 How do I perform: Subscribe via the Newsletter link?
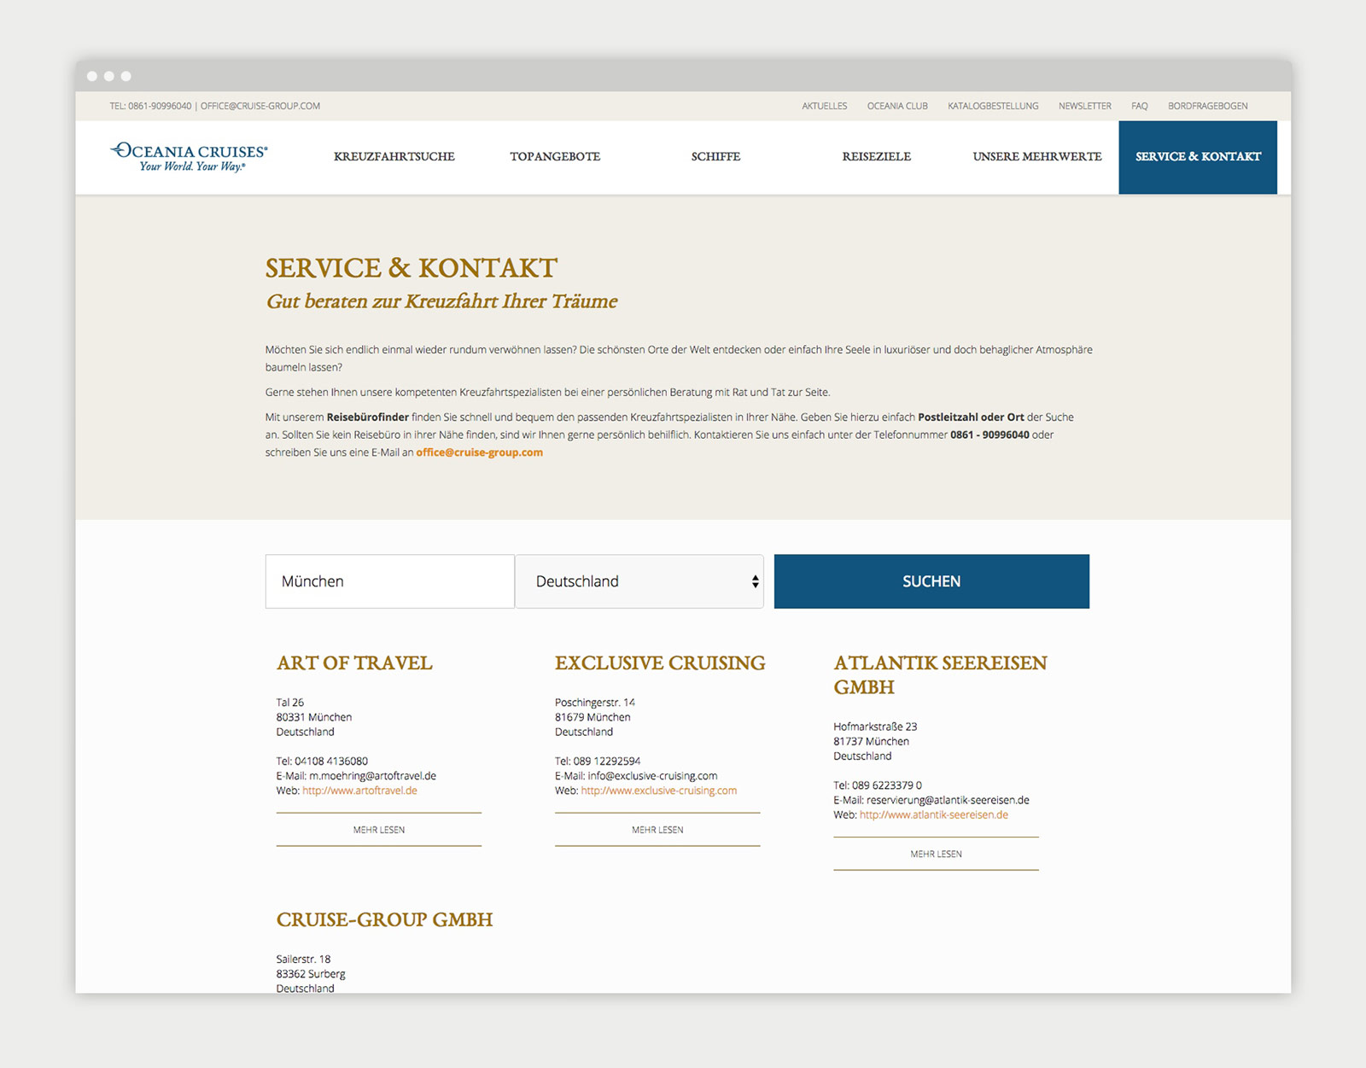point(1085,106)
